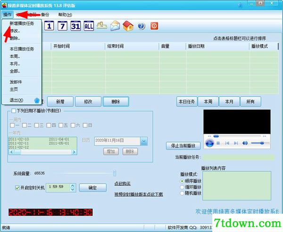Click the 停止当前播放 button
This screenshot has height=232, width=283.
(183, 146)
